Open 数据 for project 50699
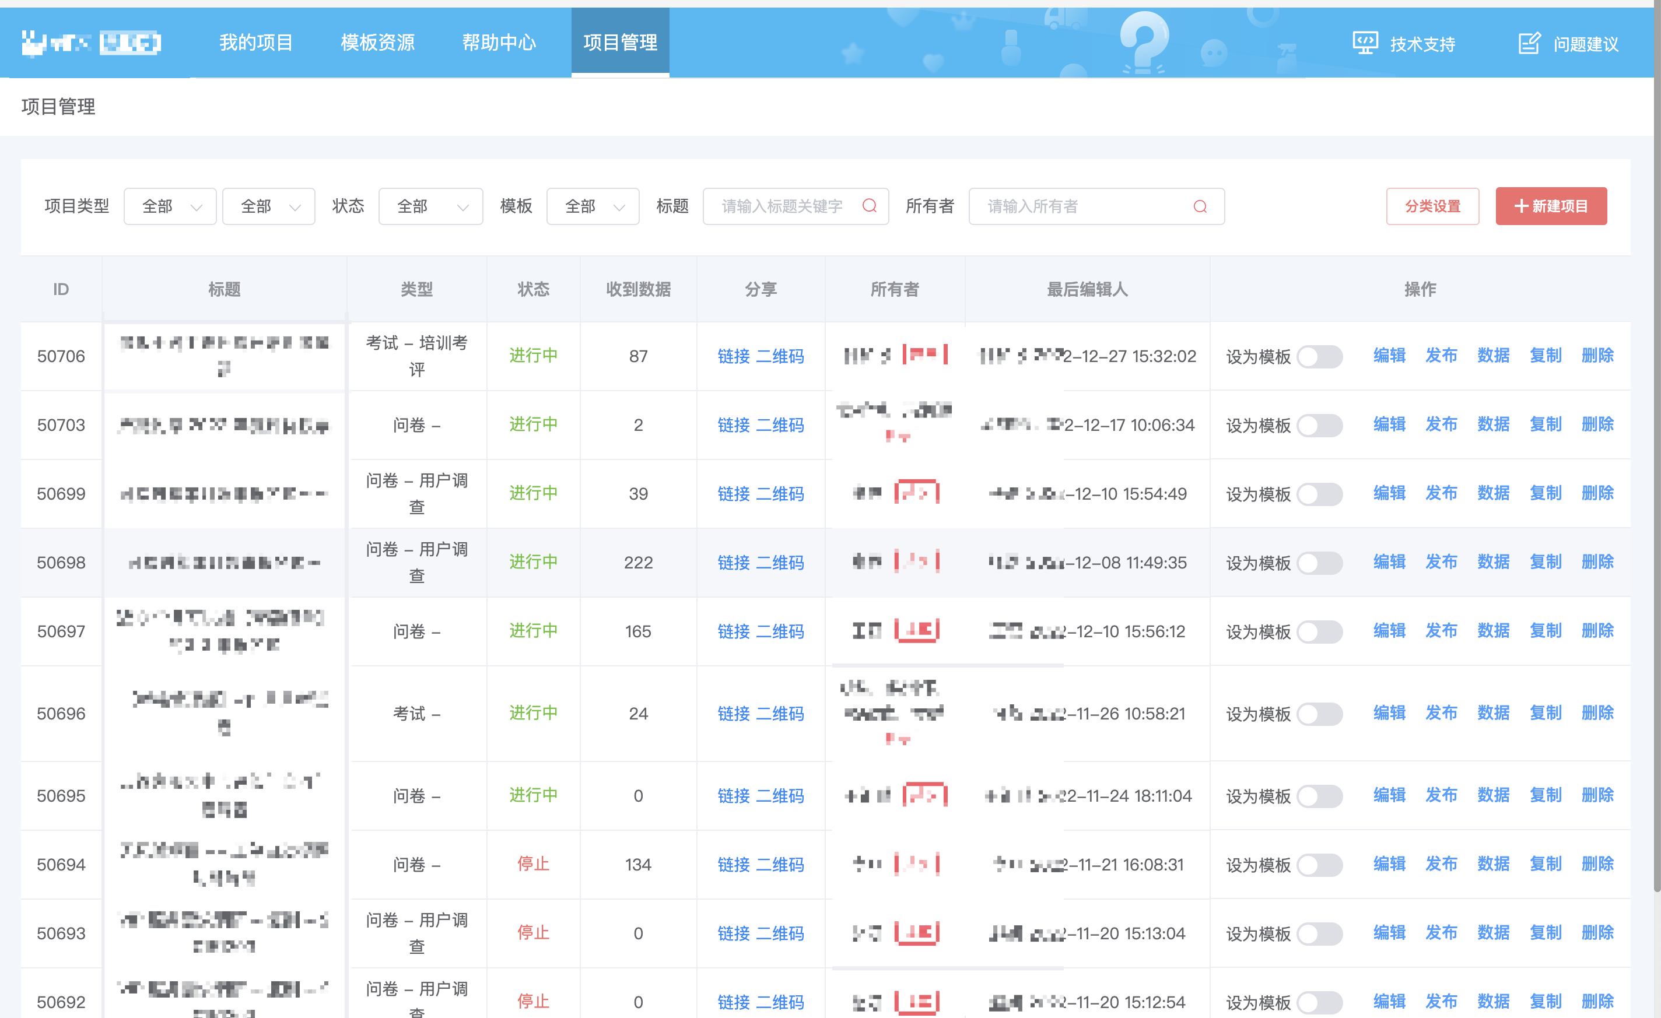1661x1018 pixels. point(1493,493)
